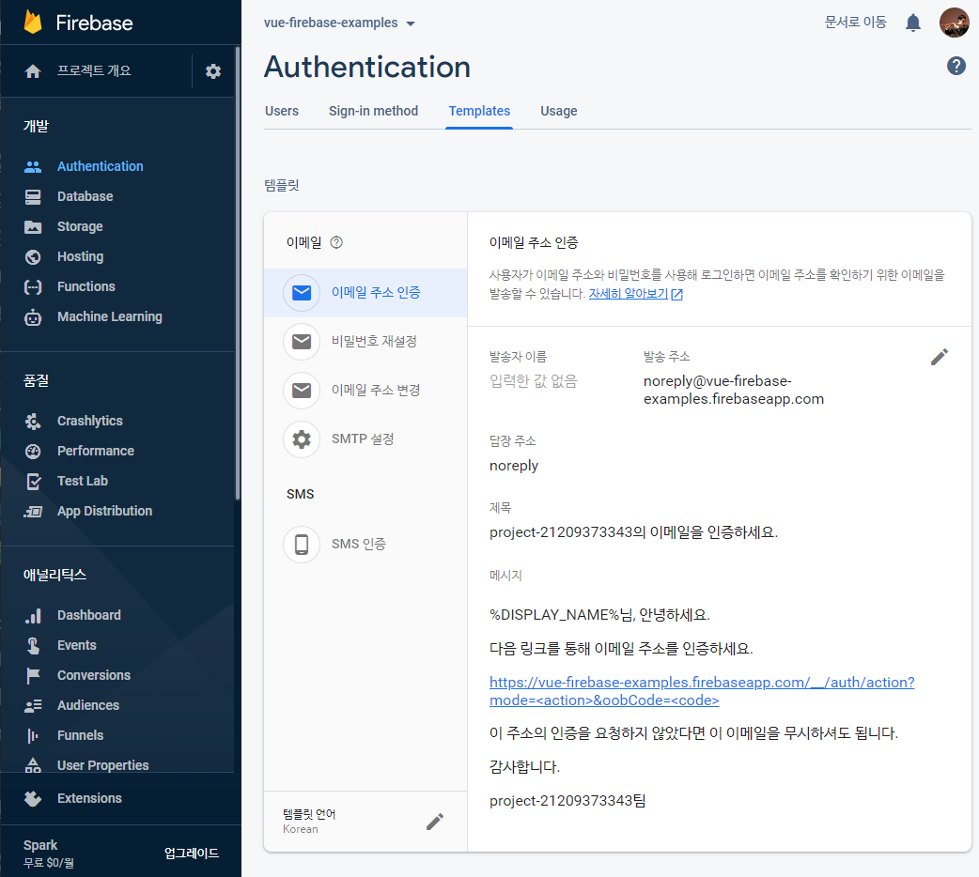The height and width of the screenshot is (877, 979).
Task: Click the Firebase flame logo
Action: pyautogui.click(x=33, y=23)
